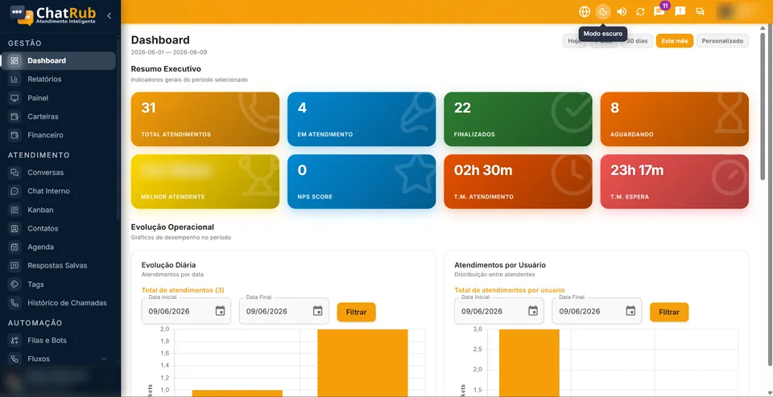
Task: Click the T.M. Espera card
Action: click(675, 182)
